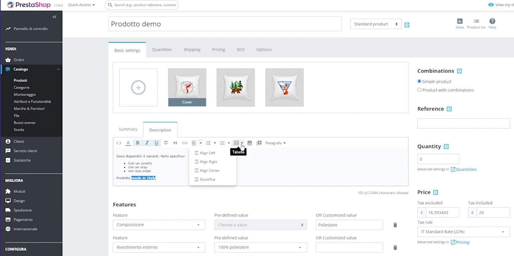
Task: Toggle bold formatting in description editor
Action: [138, 143]
